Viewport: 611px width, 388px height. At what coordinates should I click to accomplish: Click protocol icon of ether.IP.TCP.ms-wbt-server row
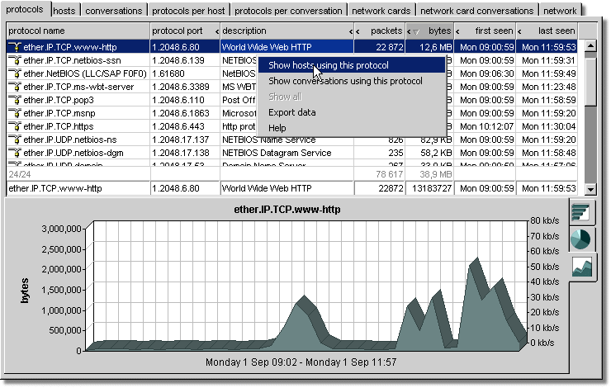click(15, 87)
